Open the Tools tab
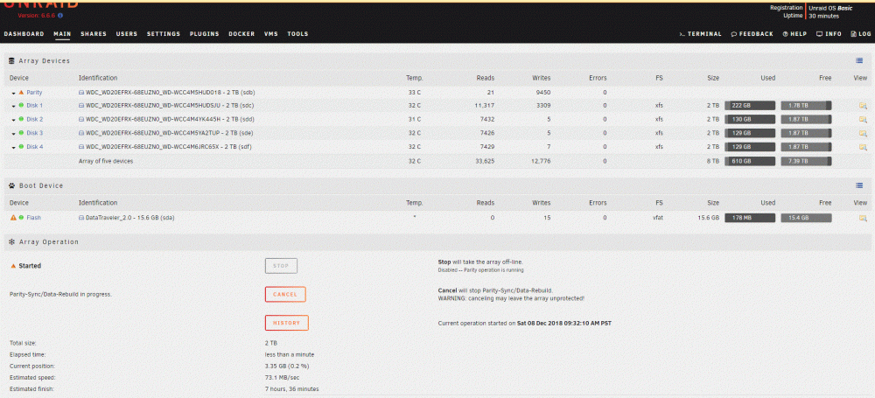 coord(297,34)
